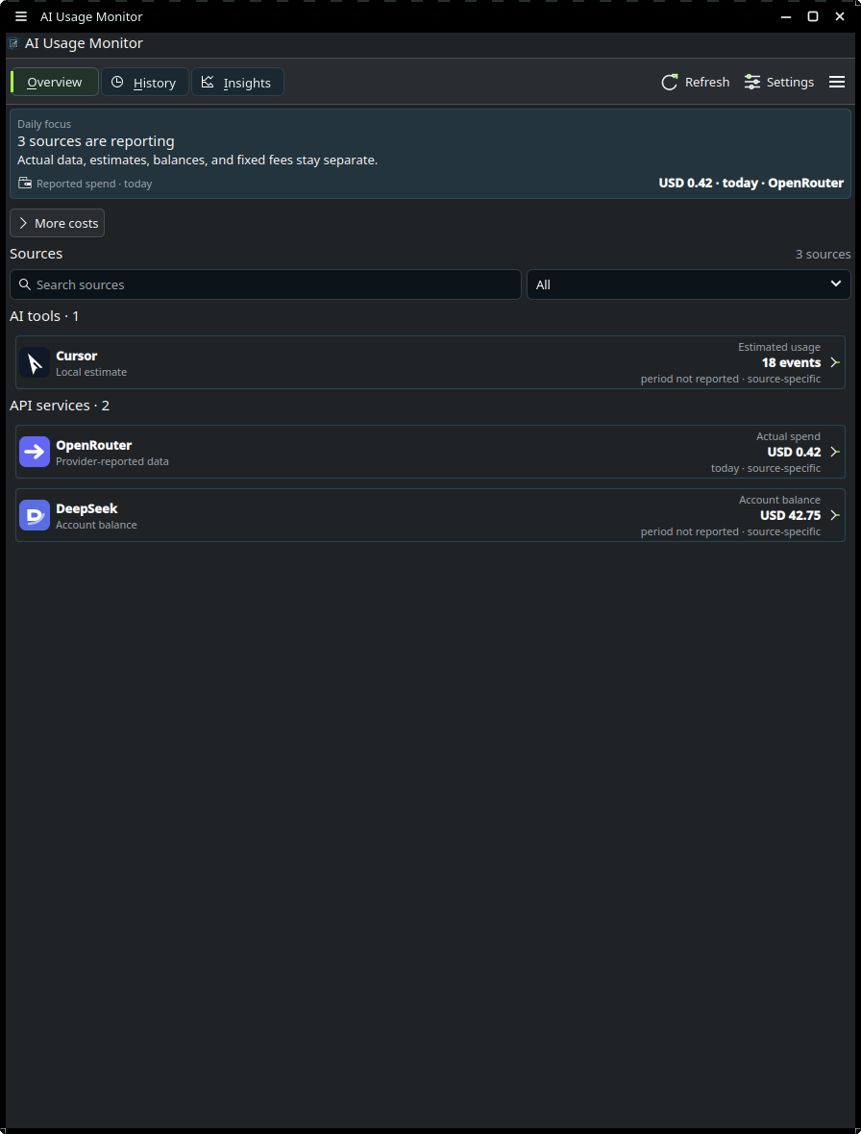Click the Reported spend wallet icon
Viewport: 861px width, 1134px height.
25,183
